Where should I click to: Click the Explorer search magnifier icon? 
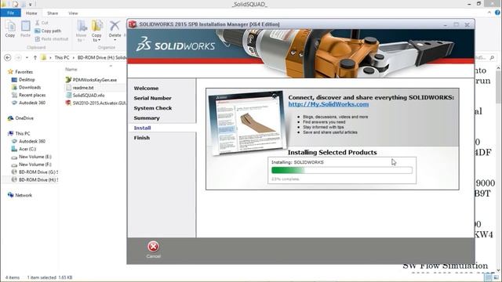coord(492,57)
